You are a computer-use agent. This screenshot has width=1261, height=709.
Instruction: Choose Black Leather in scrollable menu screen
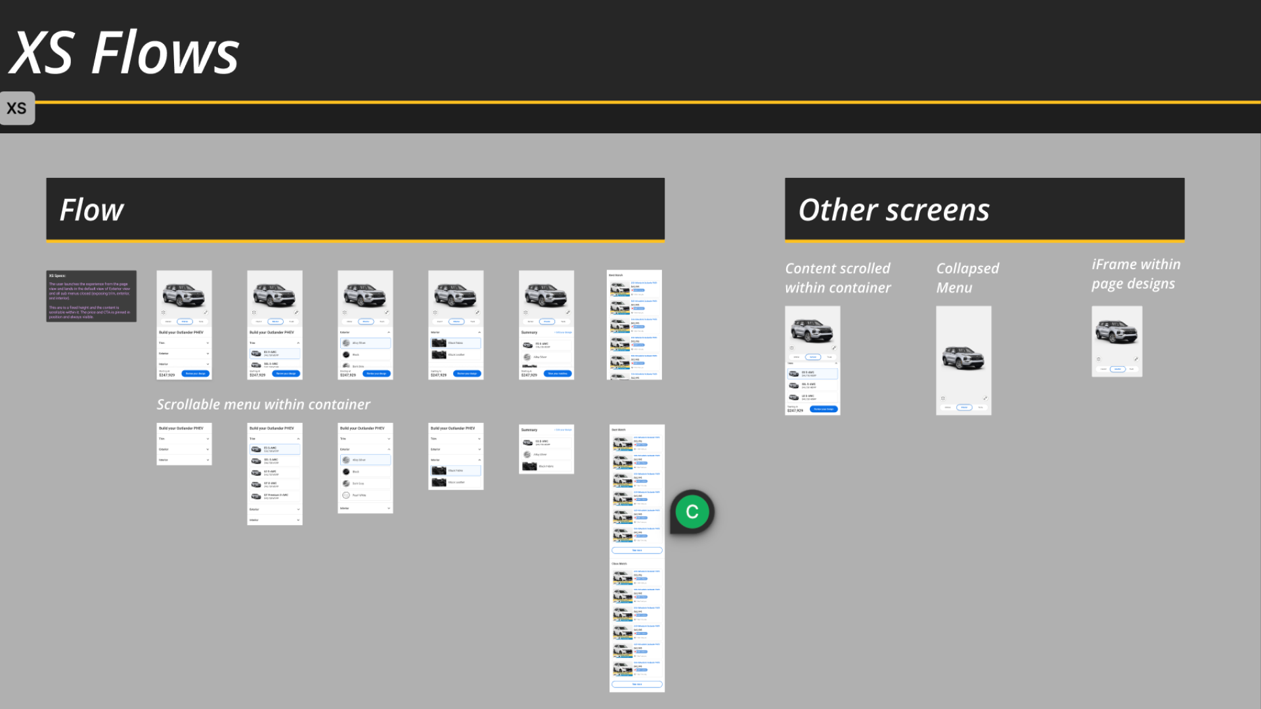456,483
